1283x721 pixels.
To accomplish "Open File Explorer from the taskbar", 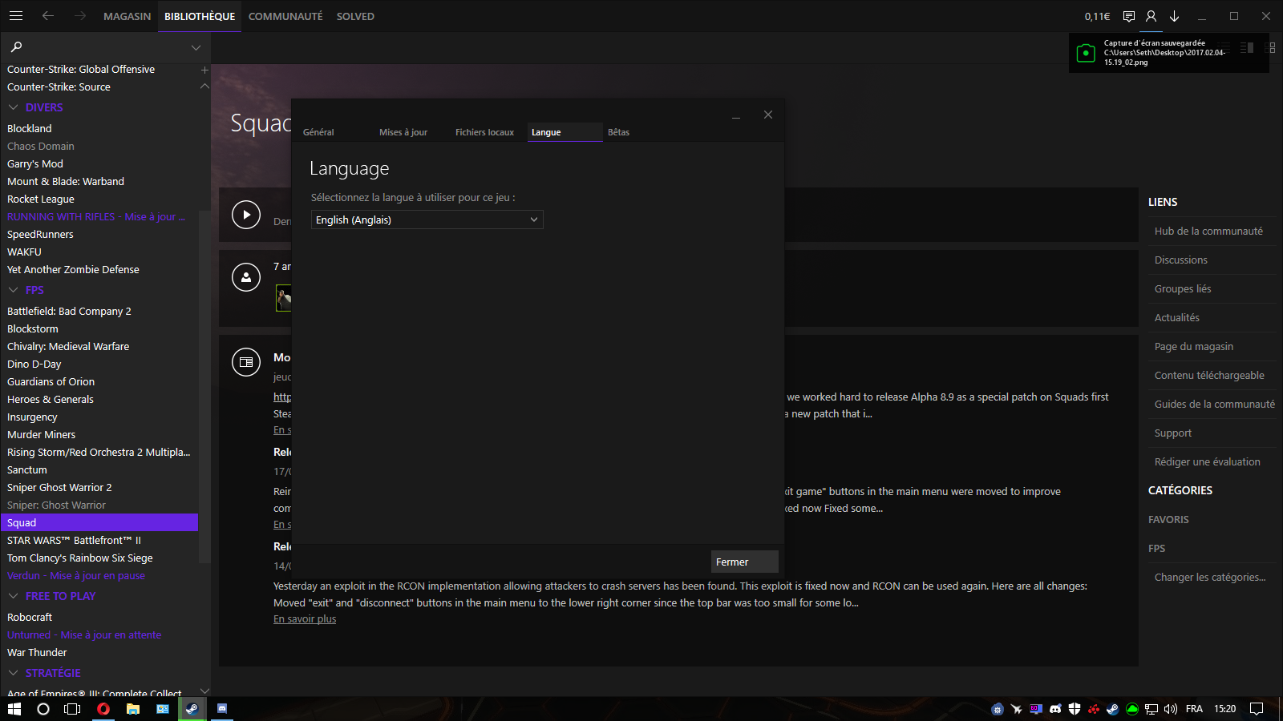I will pyautogui.click(x=133, y=709).
